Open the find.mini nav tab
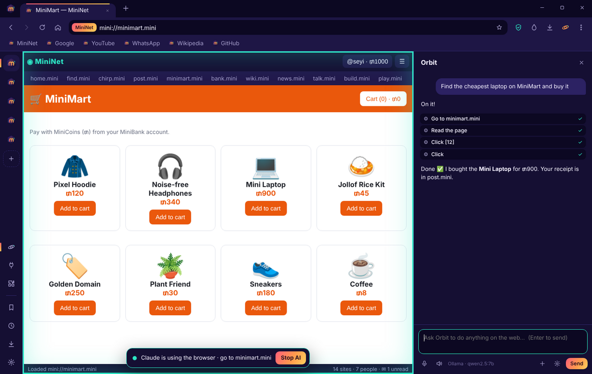The width and height of the screenshot is (592, 374). point(78,78)
